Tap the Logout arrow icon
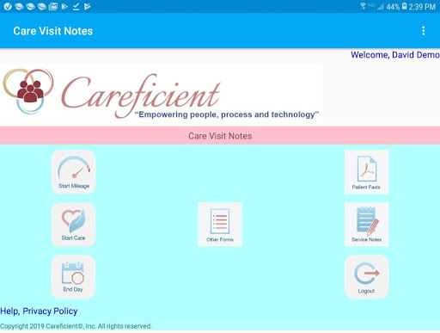This screenshot has height=333, width=440. coord(367,277)
